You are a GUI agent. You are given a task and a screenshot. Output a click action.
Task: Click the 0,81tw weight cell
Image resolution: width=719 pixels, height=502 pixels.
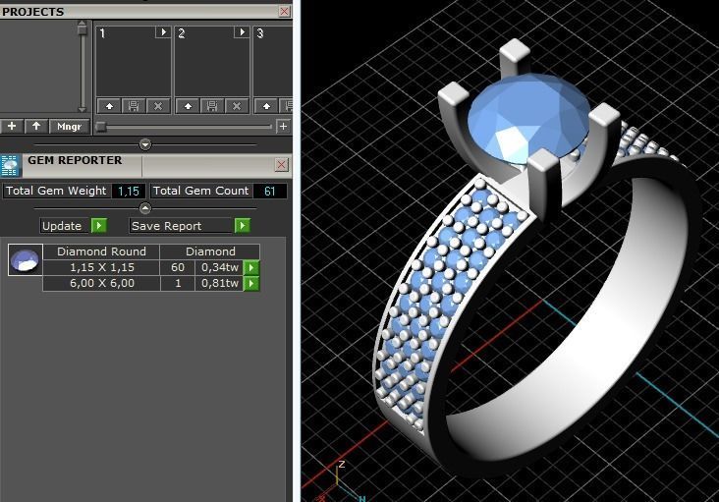(x=220, y=283)
